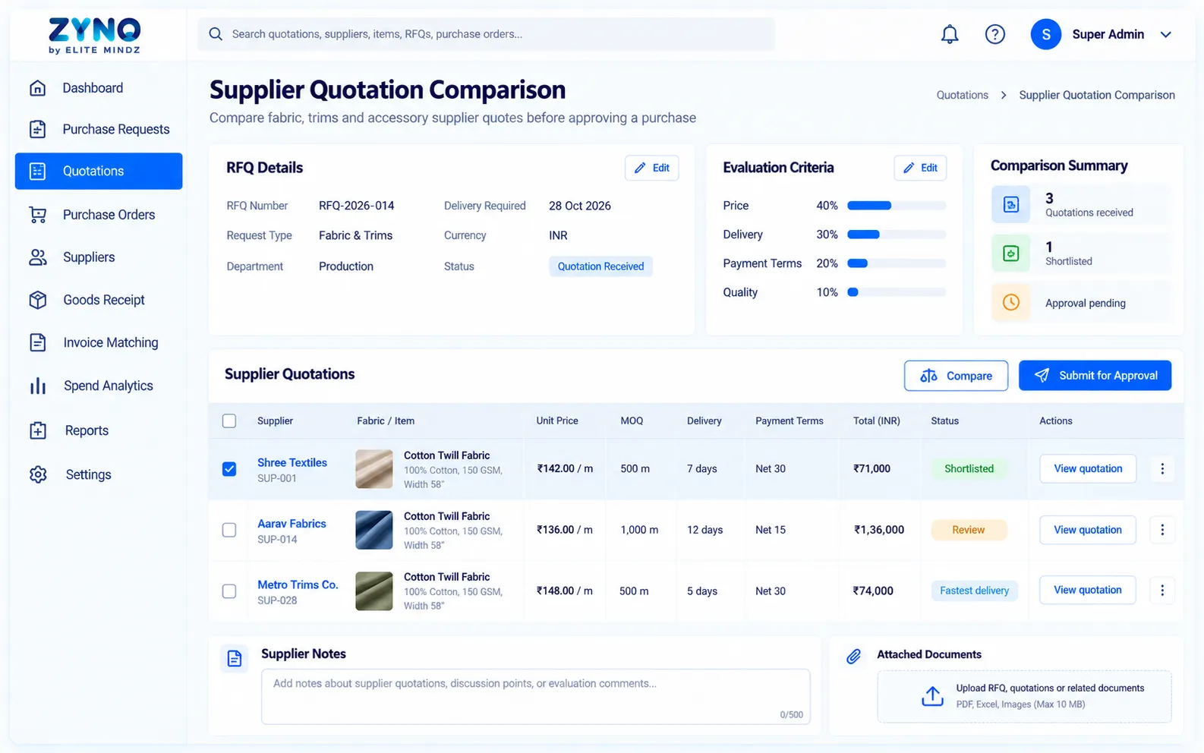Open Invoice Matching page
Image resolution: width=1204 pixels, height=753 pixels.
99,343
